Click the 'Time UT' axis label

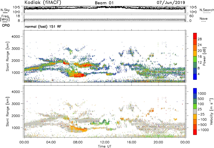105,146
